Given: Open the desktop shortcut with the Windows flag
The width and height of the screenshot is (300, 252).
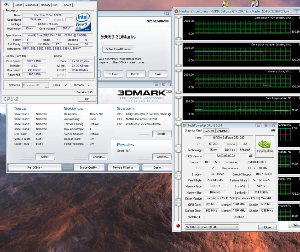Looking at the screenshot, I should pos(225,3).
